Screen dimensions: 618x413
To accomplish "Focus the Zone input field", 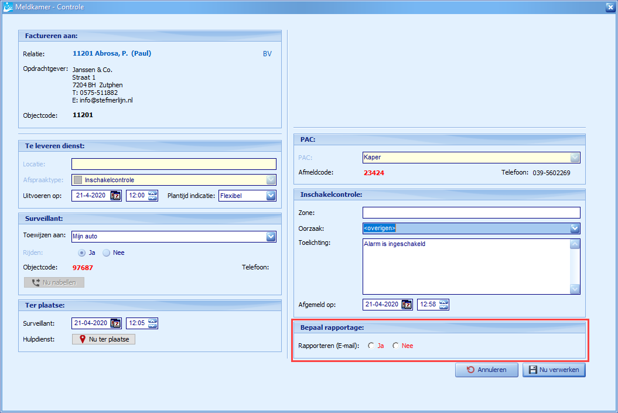I will pos(472,213).
